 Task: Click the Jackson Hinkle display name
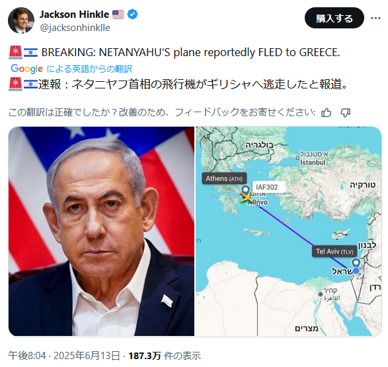(x=74, y=15)
